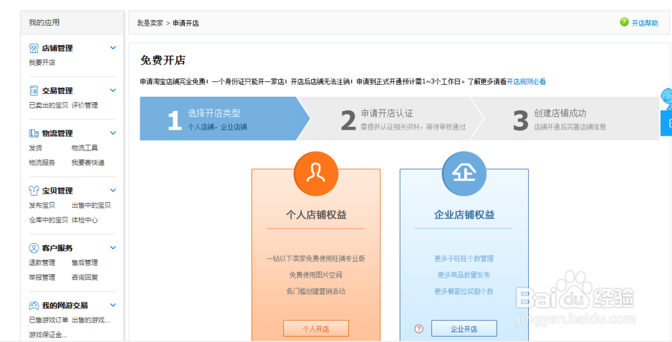Open 退款管理 in the sidebar
Screen dimensions: 672x342
[42, 263]
